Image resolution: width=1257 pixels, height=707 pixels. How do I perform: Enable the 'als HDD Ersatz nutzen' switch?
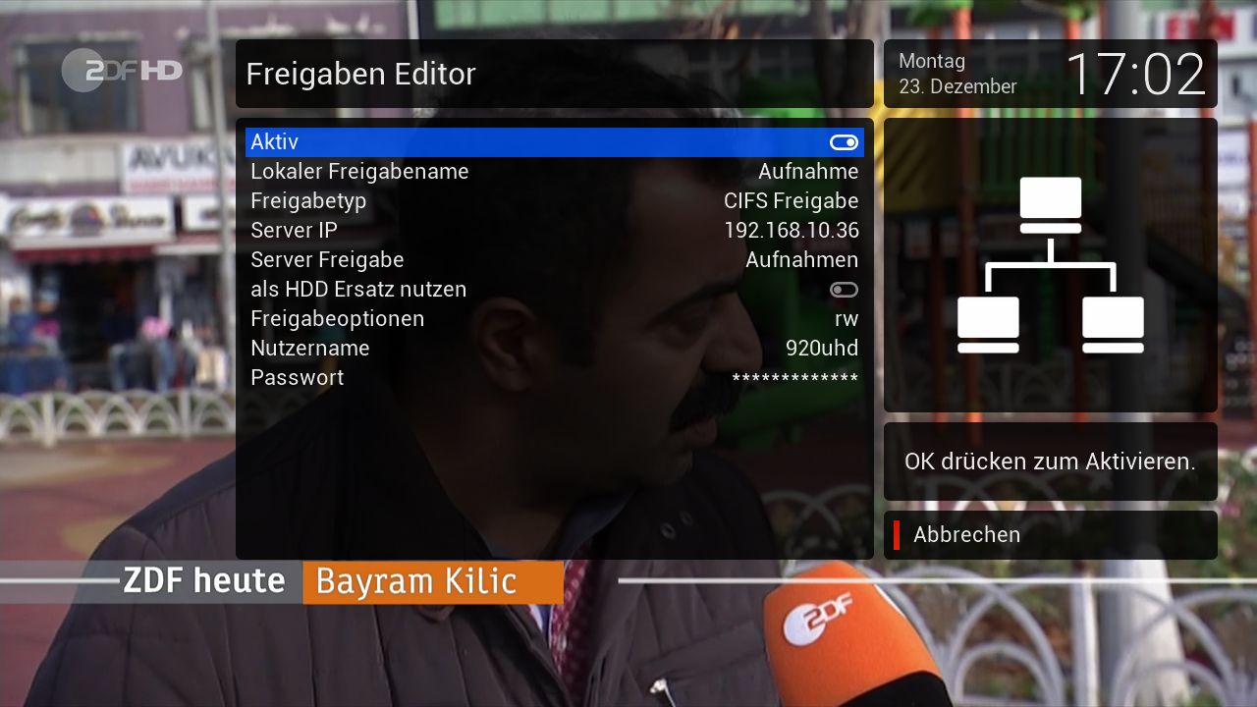tap(844, 290)
